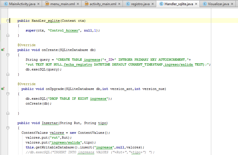Switch to the registro.java tab
Viewport: 238px width, 155px height.
pyautogui.click(x=140, y=4)
